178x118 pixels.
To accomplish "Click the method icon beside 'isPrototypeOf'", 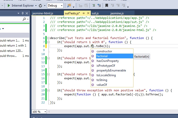I will (x=93, y=66).
